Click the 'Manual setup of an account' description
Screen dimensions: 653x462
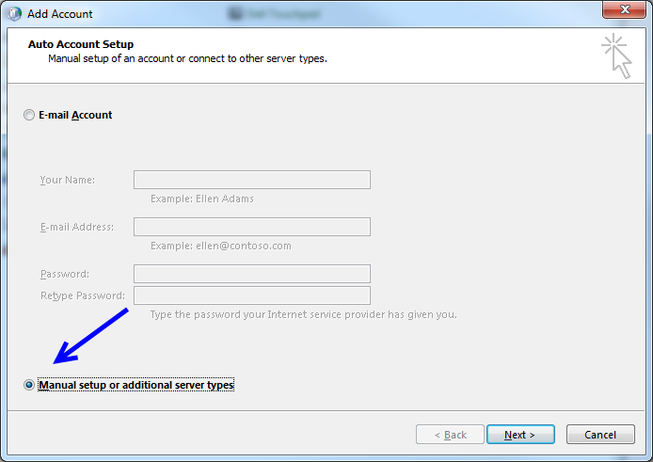pos(188,58)
